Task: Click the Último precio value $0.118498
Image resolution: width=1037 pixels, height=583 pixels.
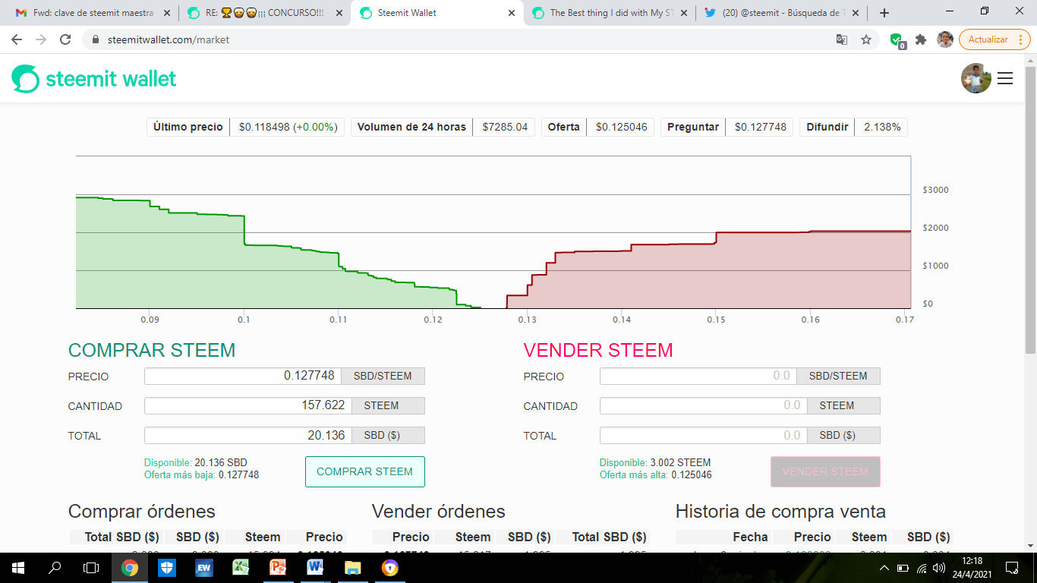Action: pos(288,127)
